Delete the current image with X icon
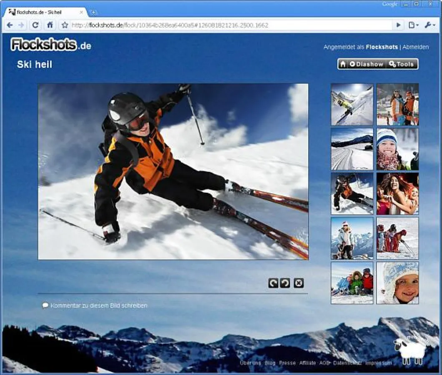 [299, 283]
